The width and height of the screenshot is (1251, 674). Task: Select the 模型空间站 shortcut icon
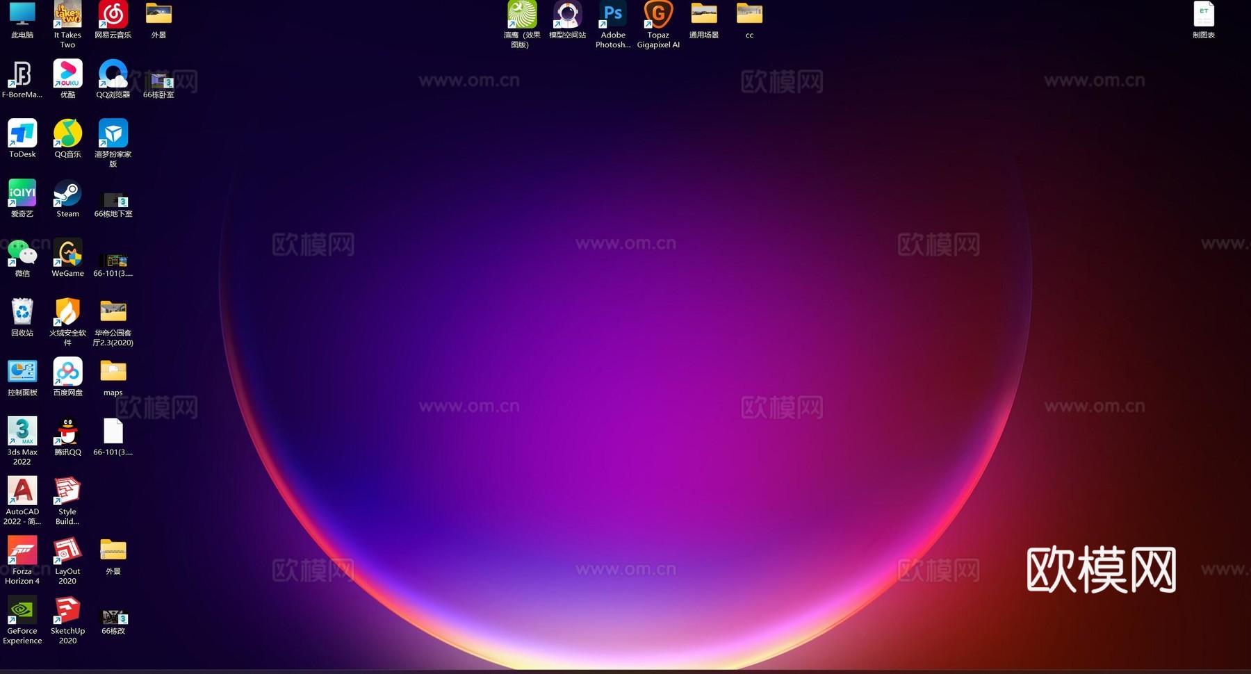[567, 15]
